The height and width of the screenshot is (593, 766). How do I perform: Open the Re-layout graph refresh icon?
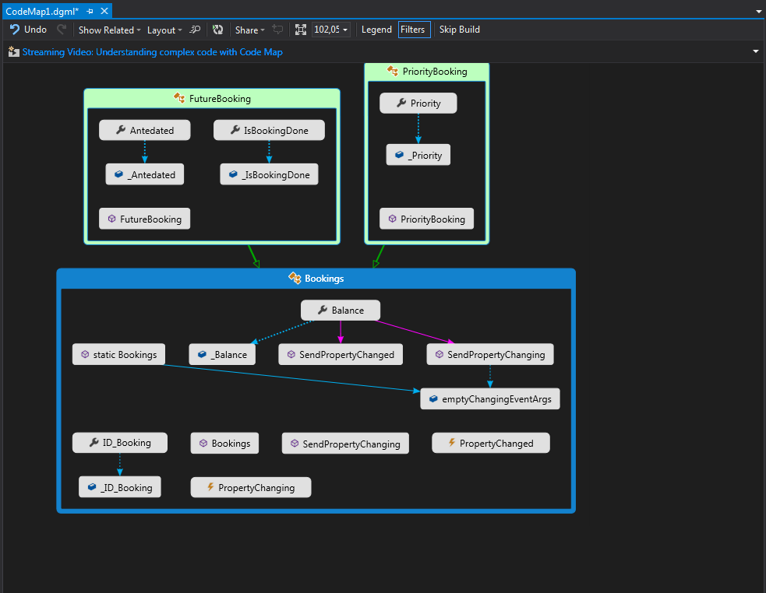coord(218,30)
